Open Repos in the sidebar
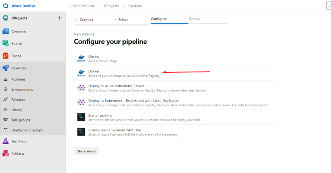Screen dimensions: 331x173 point(33,56)
